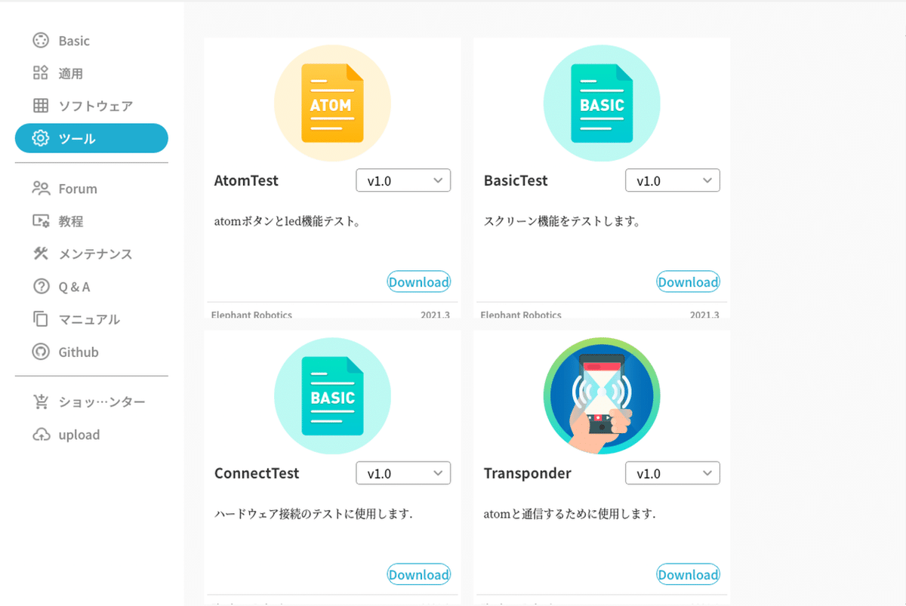Click the BASIC document thumbnail on ConnectTest card

coord(332,395)
